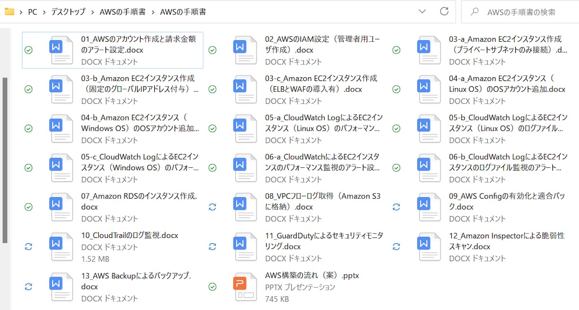The height and width of the screenshot is (310, 579).
Task: Select the 11_GuardDuty docx file icon
Action: [245, 246]
